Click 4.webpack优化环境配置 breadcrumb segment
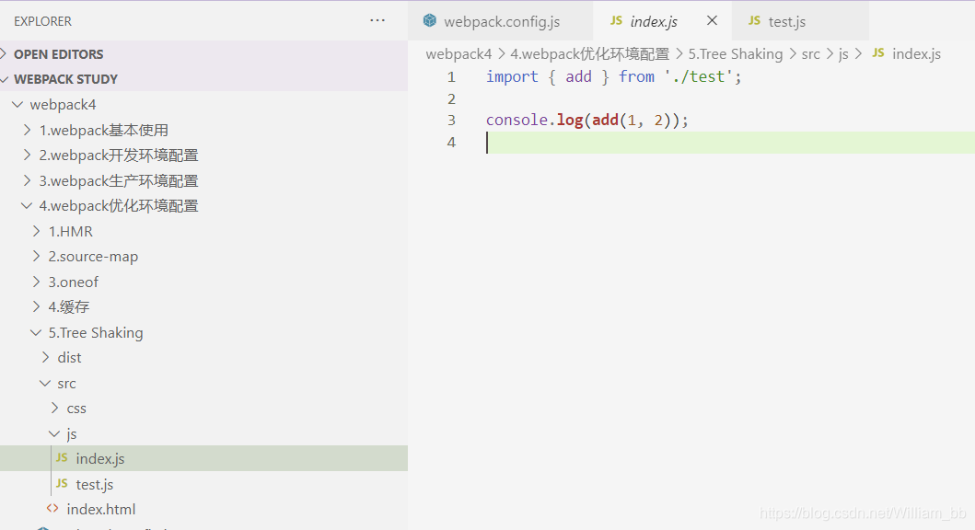 coord(589,54)
